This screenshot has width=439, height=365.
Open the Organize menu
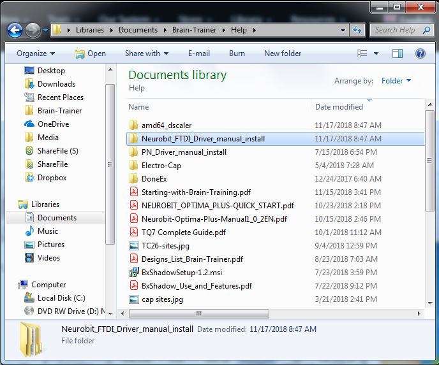pyautogui.click(x=36, y=54)
